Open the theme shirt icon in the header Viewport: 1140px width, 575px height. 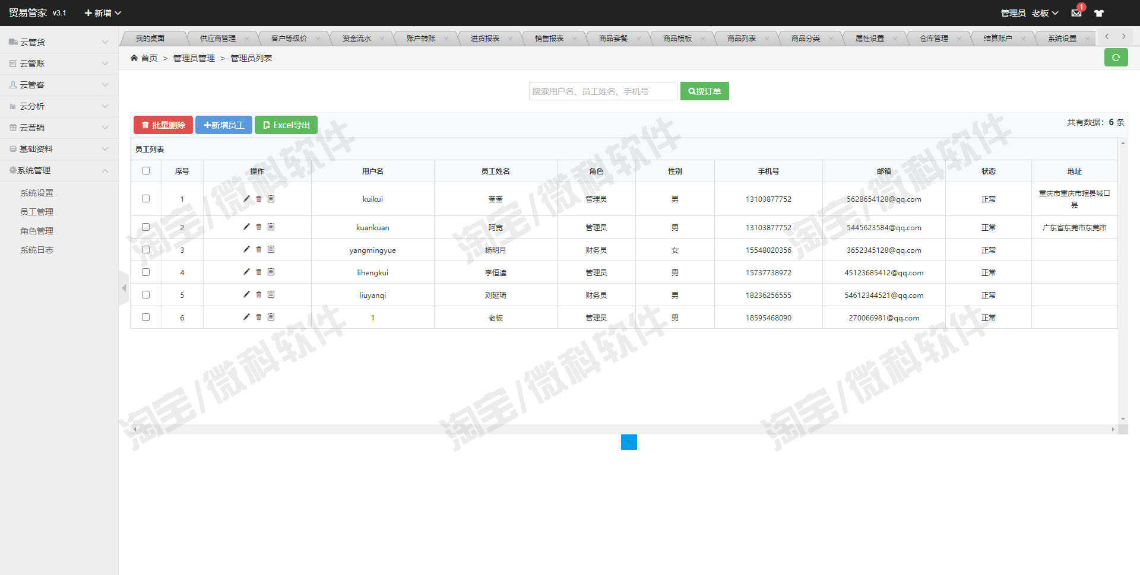[1099, 13]
